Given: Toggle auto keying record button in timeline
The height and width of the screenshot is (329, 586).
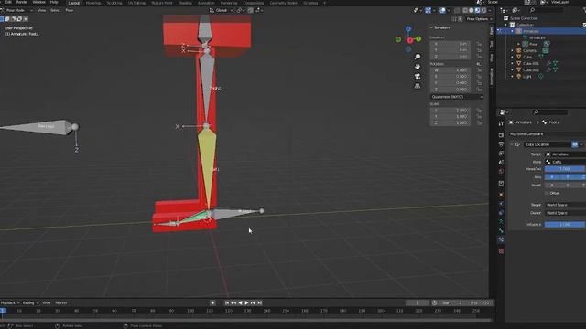Looking at the screenshot, I should 212,302.
